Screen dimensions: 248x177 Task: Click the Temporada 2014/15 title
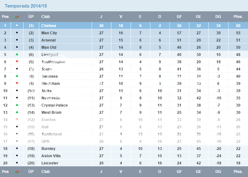point(26,6)
